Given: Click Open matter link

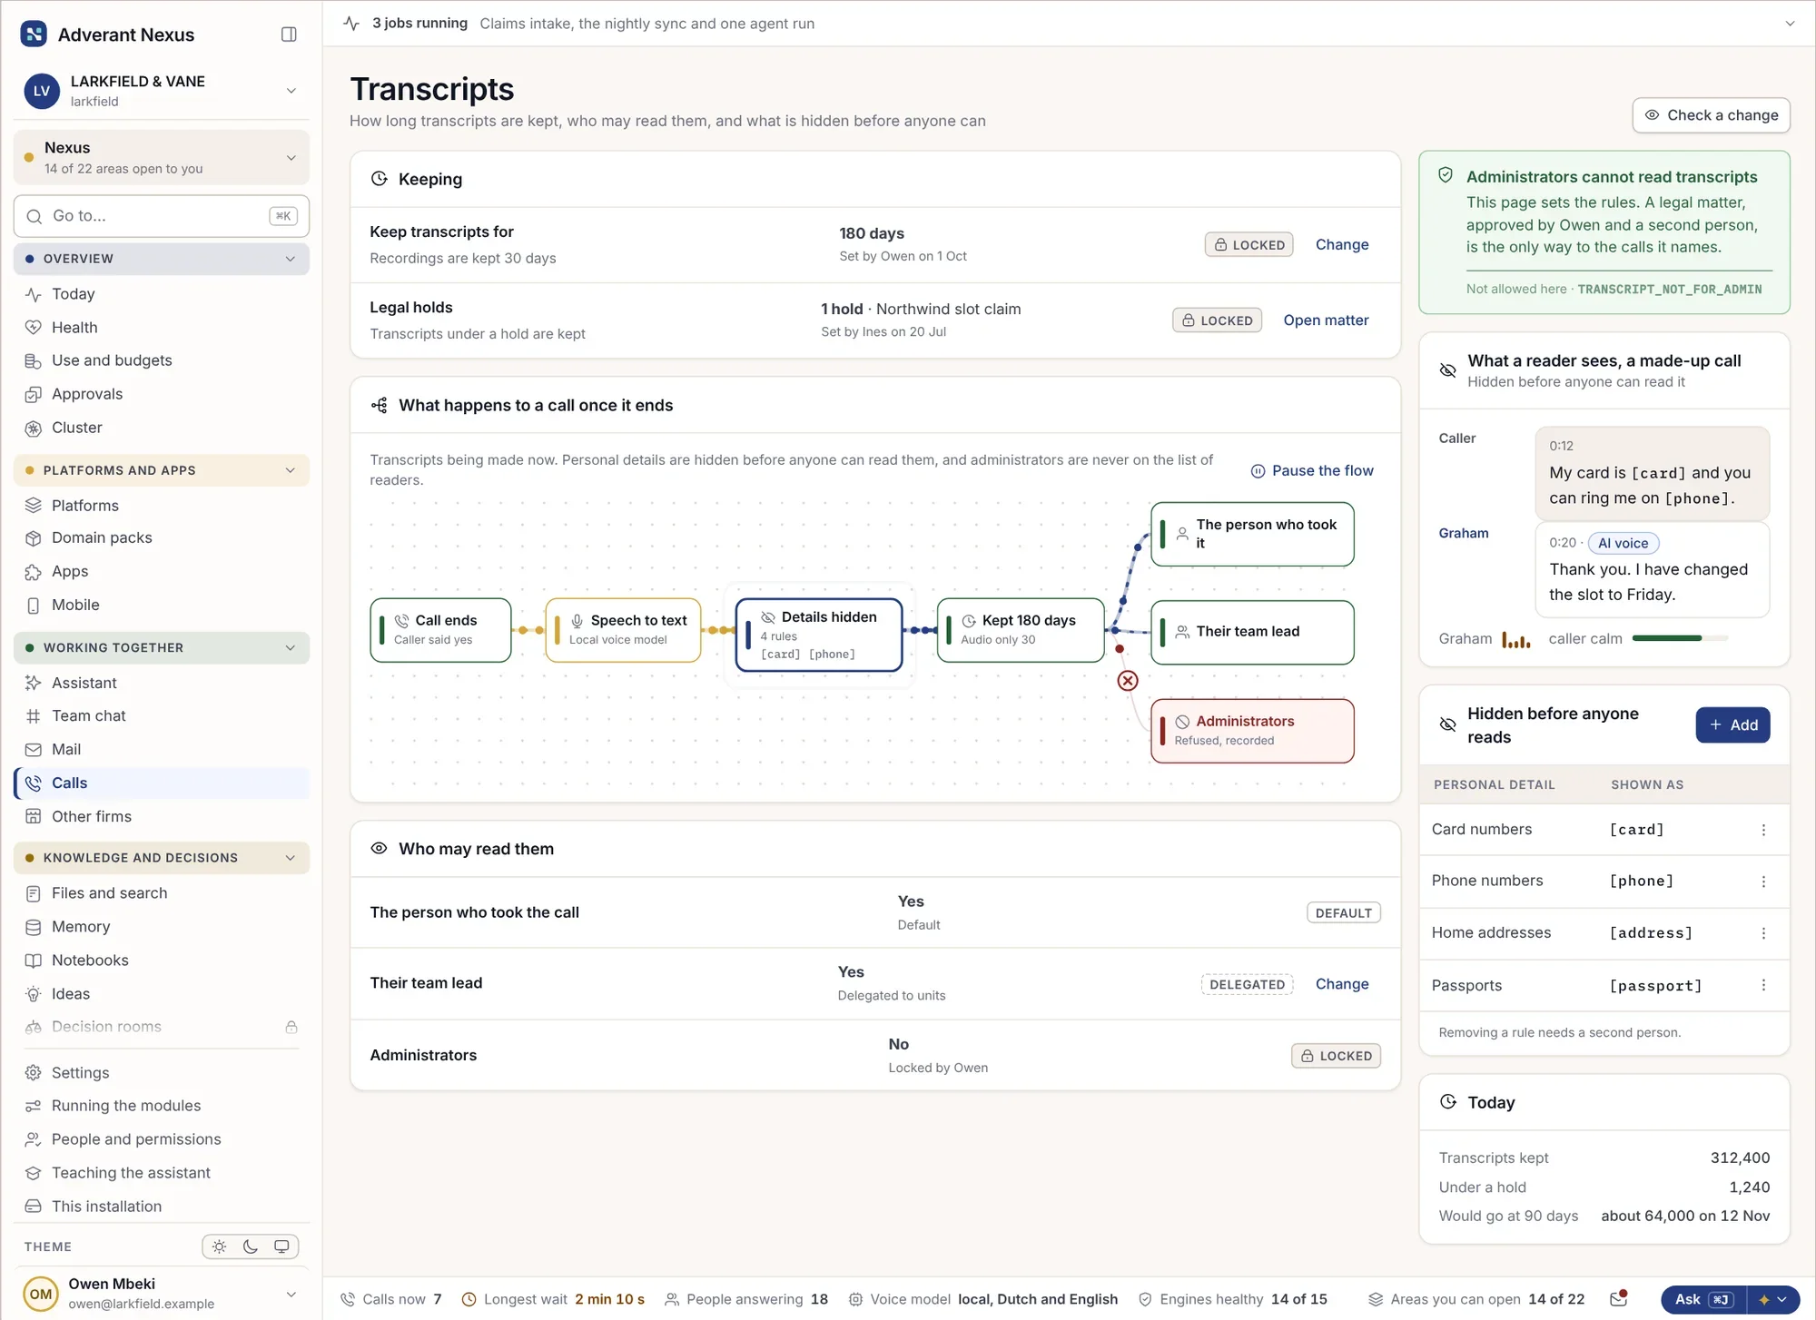Looking at the screenshot, I should tap(1326, 320).
